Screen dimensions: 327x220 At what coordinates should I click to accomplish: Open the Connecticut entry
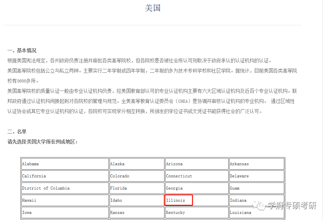[179, 176]
